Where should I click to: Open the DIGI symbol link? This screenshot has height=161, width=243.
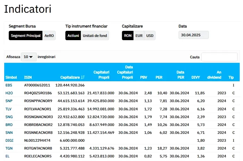pos(9,141)
